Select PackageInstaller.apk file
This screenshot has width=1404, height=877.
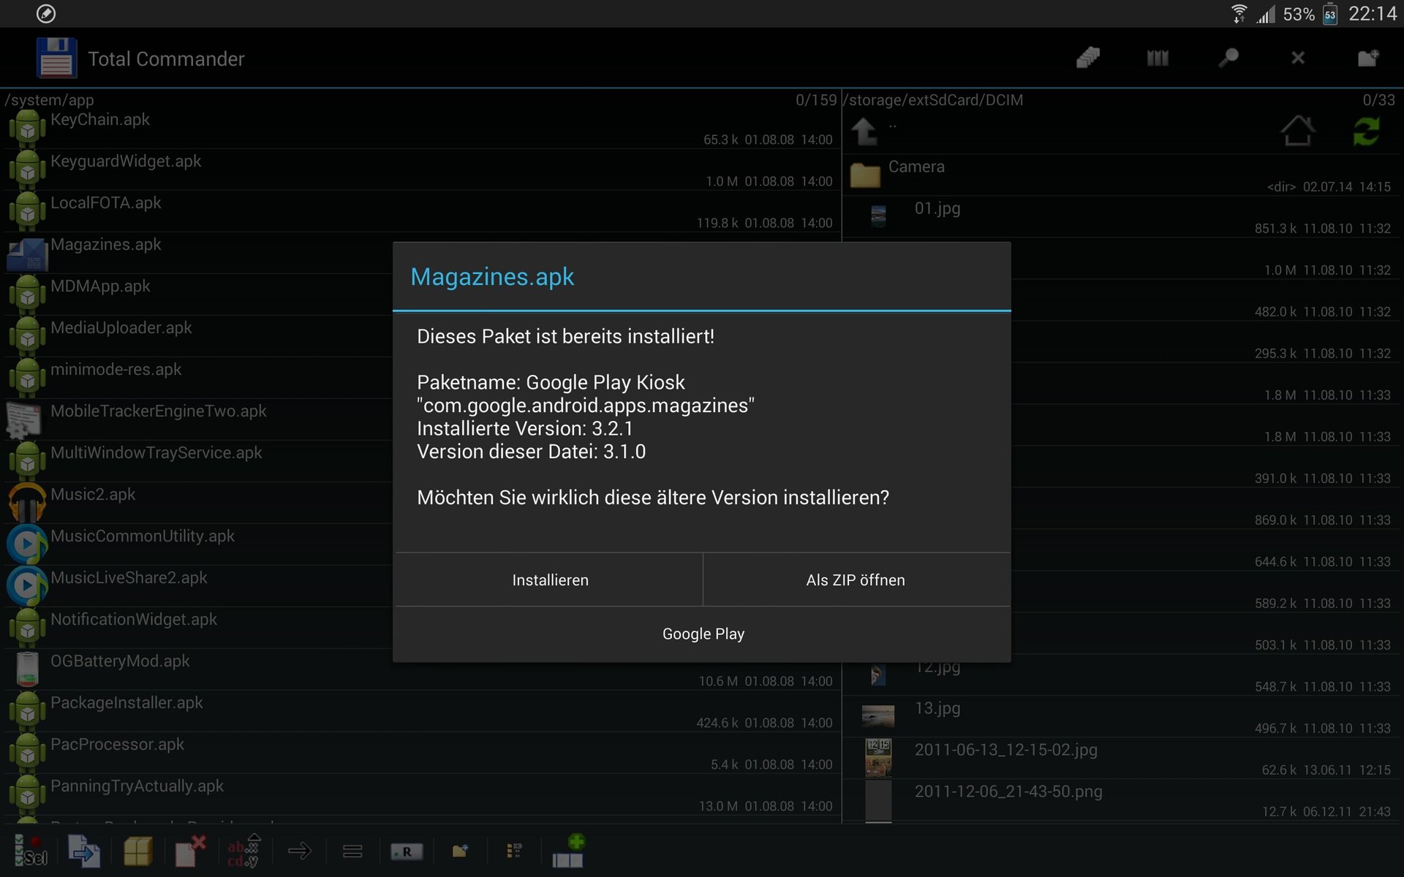pos(420,711)
